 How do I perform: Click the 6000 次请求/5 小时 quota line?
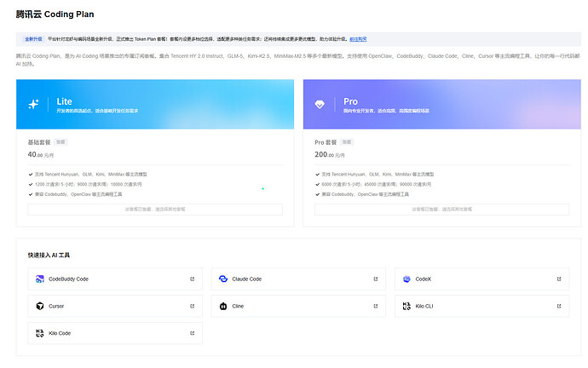point(376,184)
